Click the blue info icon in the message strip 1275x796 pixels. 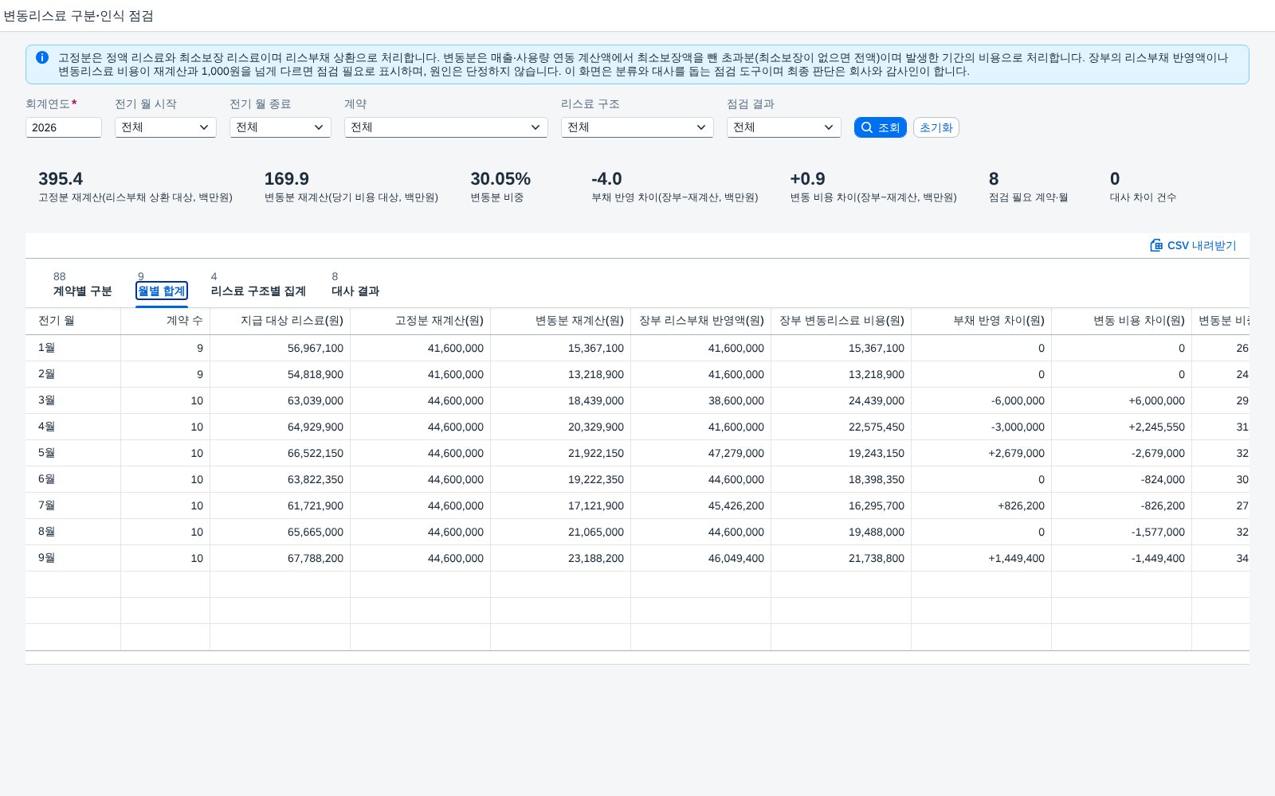[42, 57]
